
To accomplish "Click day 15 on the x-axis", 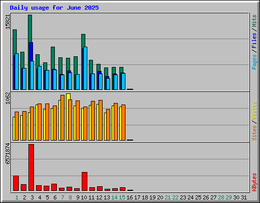I will 122,197.
